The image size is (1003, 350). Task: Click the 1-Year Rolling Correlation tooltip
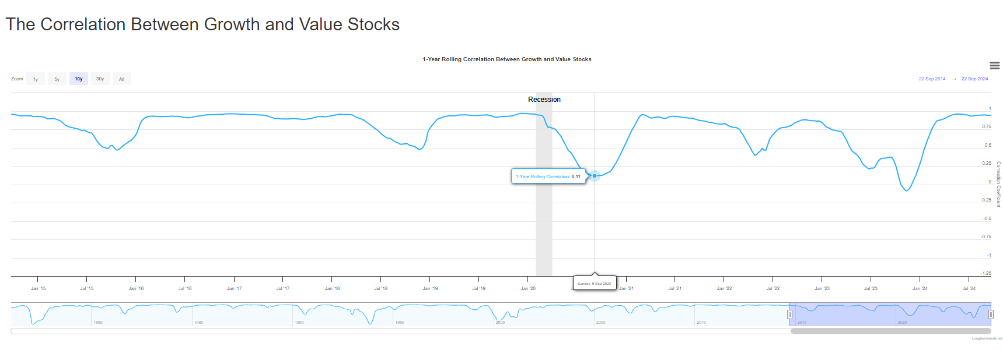point(548,176)
